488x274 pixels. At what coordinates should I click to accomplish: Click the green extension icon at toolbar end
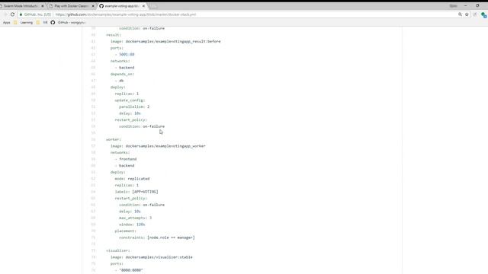click(x=483, y=14)
